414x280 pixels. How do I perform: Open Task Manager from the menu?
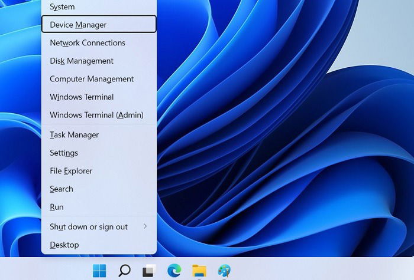pos(99,135)
